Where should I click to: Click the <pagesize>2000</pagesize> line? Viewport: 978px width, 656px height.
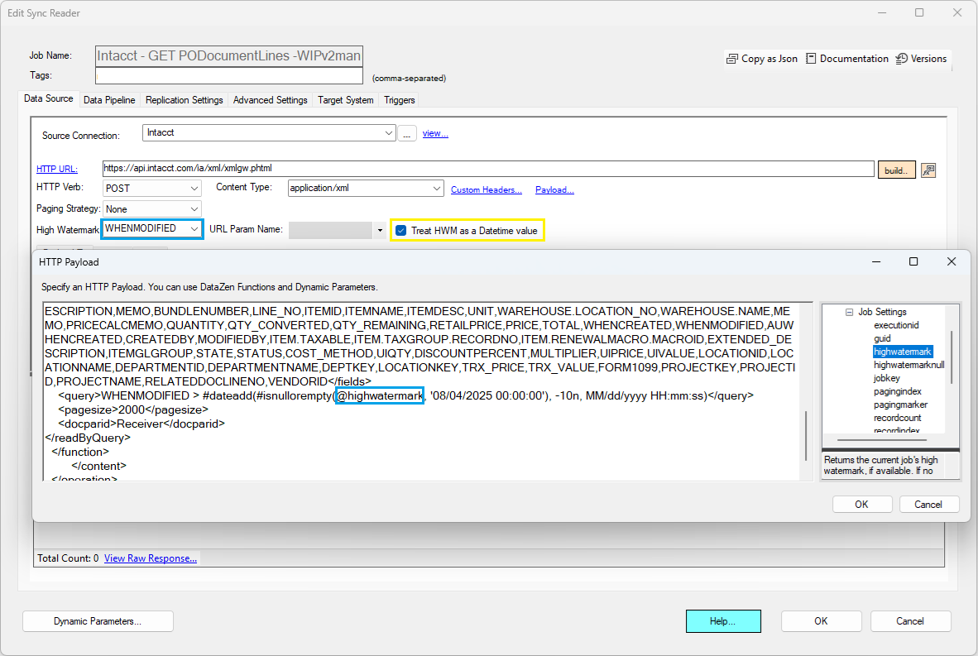pyautogui.click(x=133, y=409)
